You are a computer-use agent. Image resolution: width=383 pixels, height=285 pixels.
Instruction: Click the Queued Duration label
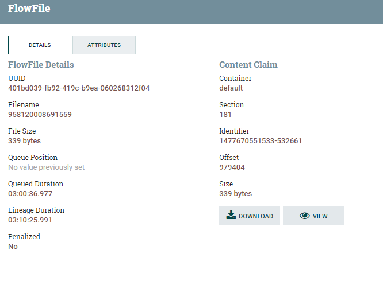tap(36, 184)
